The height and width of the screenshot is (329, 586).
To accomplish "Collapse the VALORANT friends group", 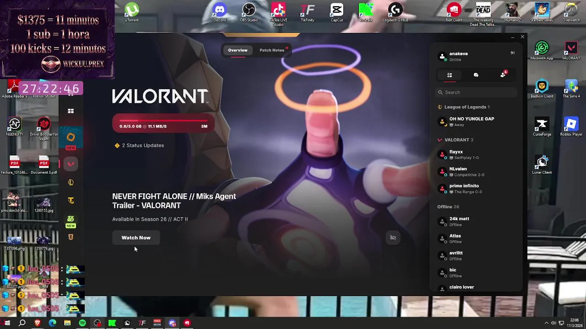I will (456, 140).
